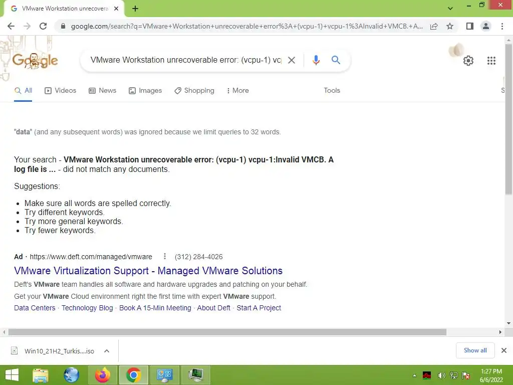
Task: Show hidden system tray icons
Action: point(414,375)
